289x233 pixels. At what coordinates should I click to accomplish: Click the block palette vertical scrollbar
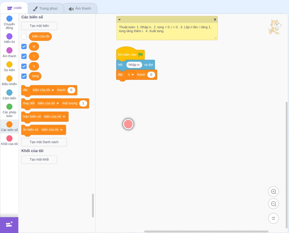[x=93, y=205]
